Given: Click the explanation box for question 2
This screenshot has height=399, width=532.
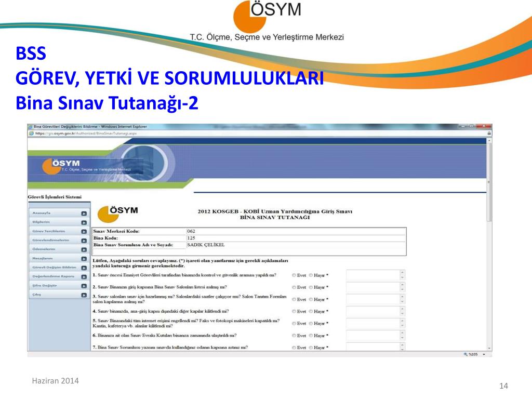Looking at the screenshot, I should pyautogui.click(x=376, y=287).
